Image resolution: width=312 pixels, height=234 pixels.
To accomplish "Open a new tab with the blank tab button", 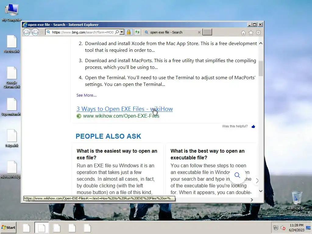I will click(207, 32).
